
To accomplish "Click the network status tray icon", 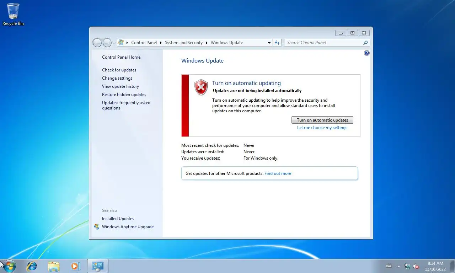I will (x=407, y=266).
